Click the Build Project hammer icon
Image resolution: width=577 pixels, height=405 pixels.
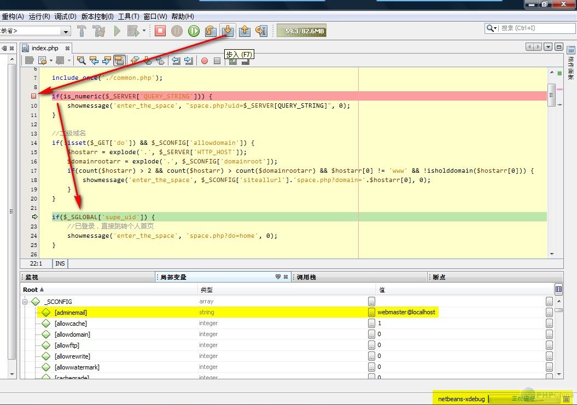81,31
